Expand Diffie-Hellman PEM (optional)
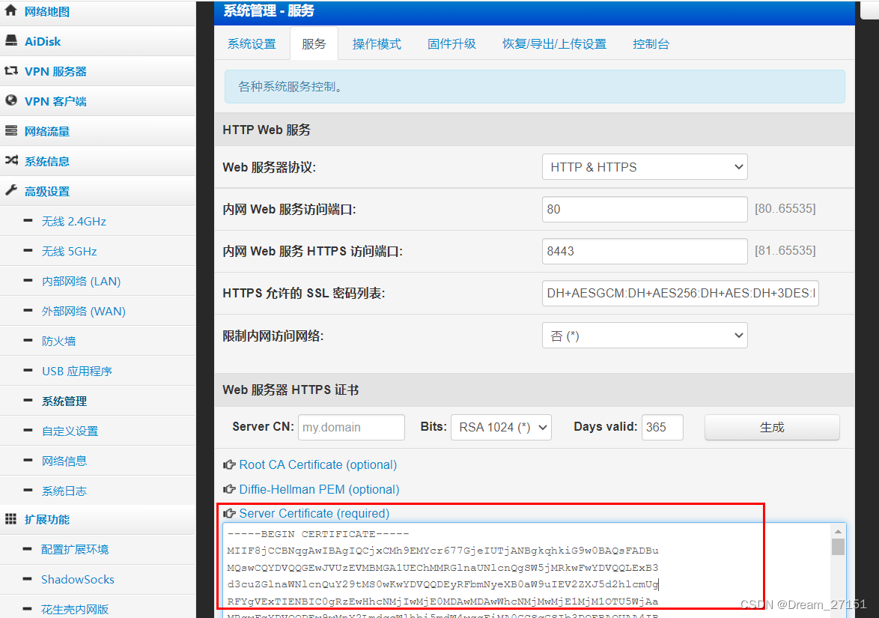879x618 pixels. click(x=319, y=490)
